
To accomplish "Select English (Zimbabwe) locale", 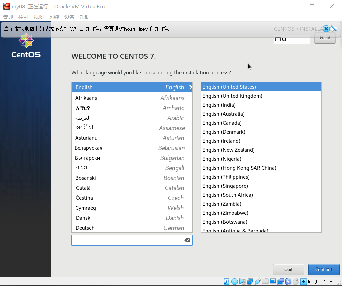I will pos(261,213).
